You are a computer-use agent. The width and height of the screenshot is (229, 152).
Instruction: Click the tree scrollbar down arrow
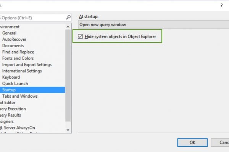pyautogui.click(x=68, y=130)
